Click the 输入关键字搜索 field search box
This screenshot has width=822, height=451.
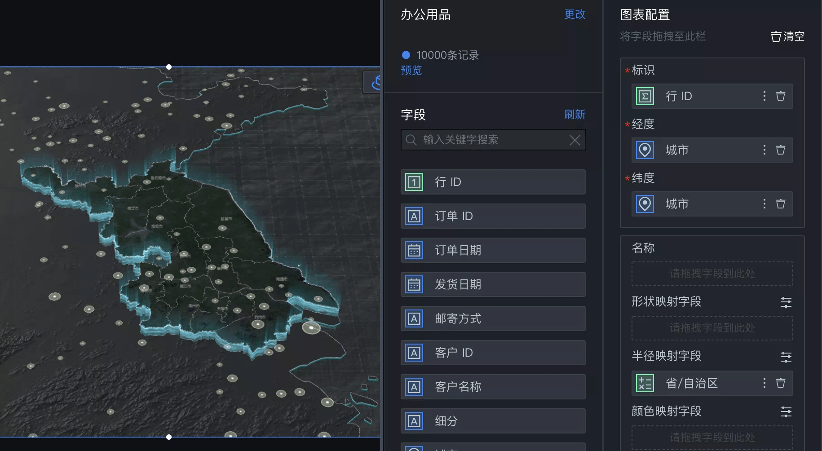tap(493, 140)
